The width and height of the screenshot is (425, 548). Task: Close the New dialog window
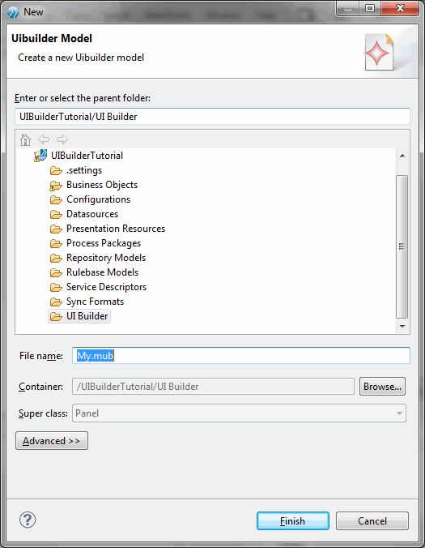tap(400, 8)
